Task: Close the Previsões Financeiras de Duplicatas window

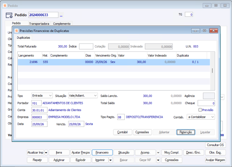Action: tap(213, 31)
